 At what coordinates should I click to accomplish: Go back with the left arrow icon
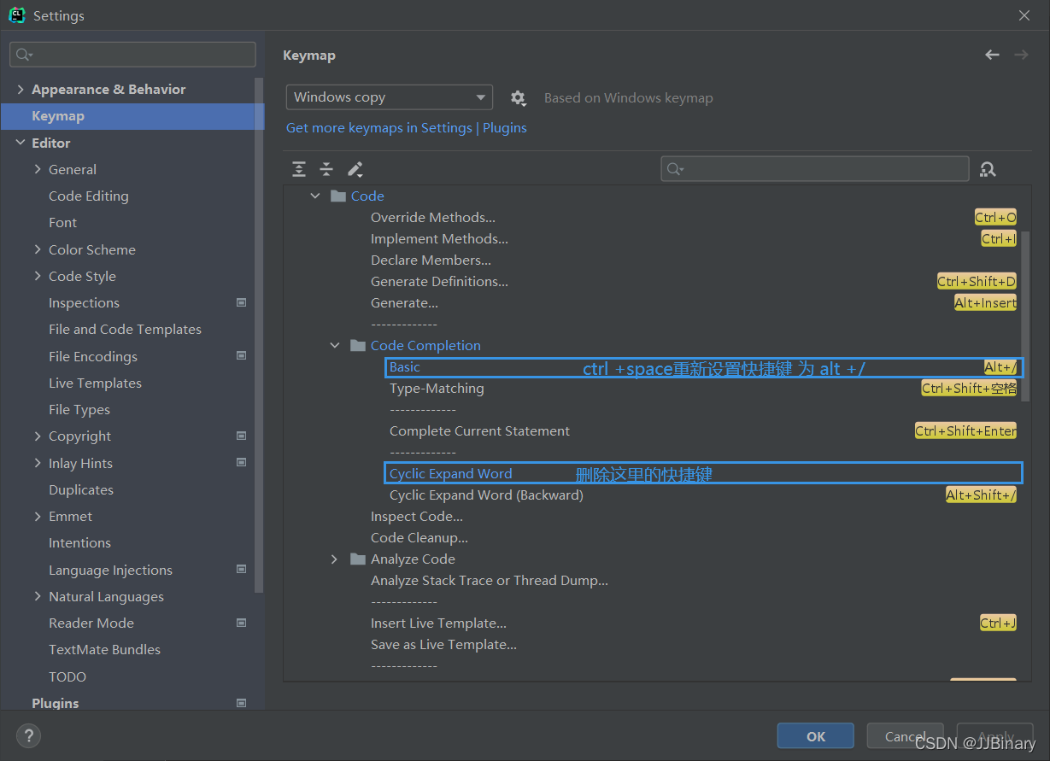[x=992, y=55]
